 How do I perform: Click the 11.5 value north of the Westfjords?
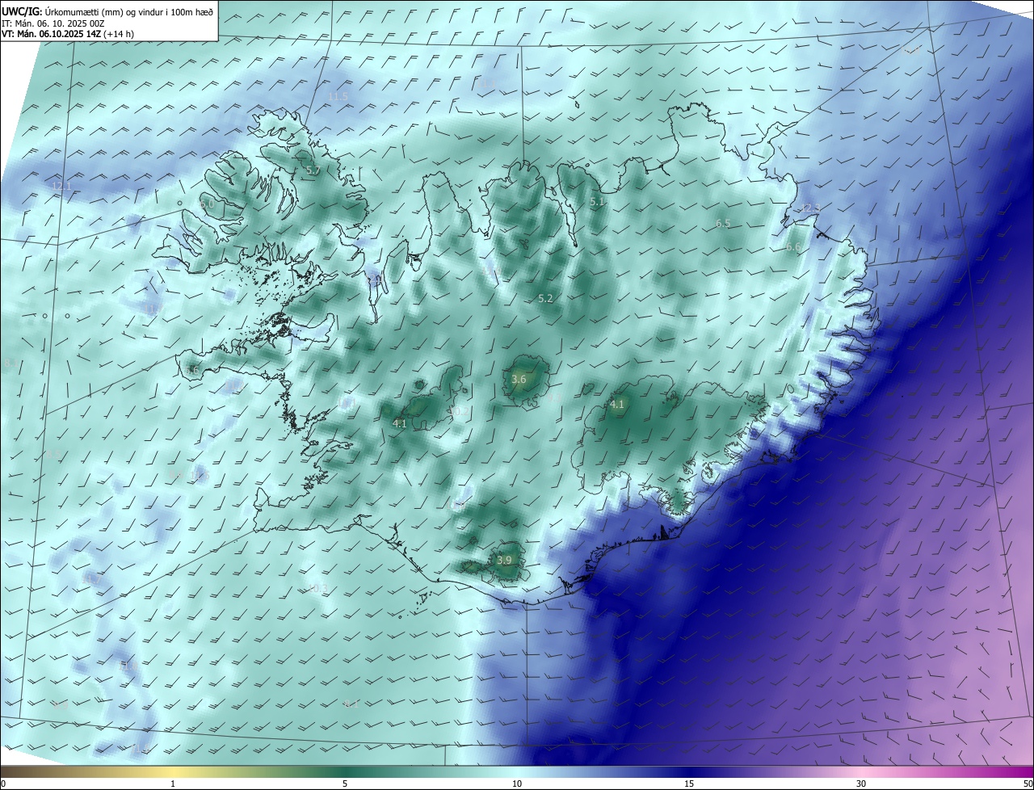(x=338, y=96)
